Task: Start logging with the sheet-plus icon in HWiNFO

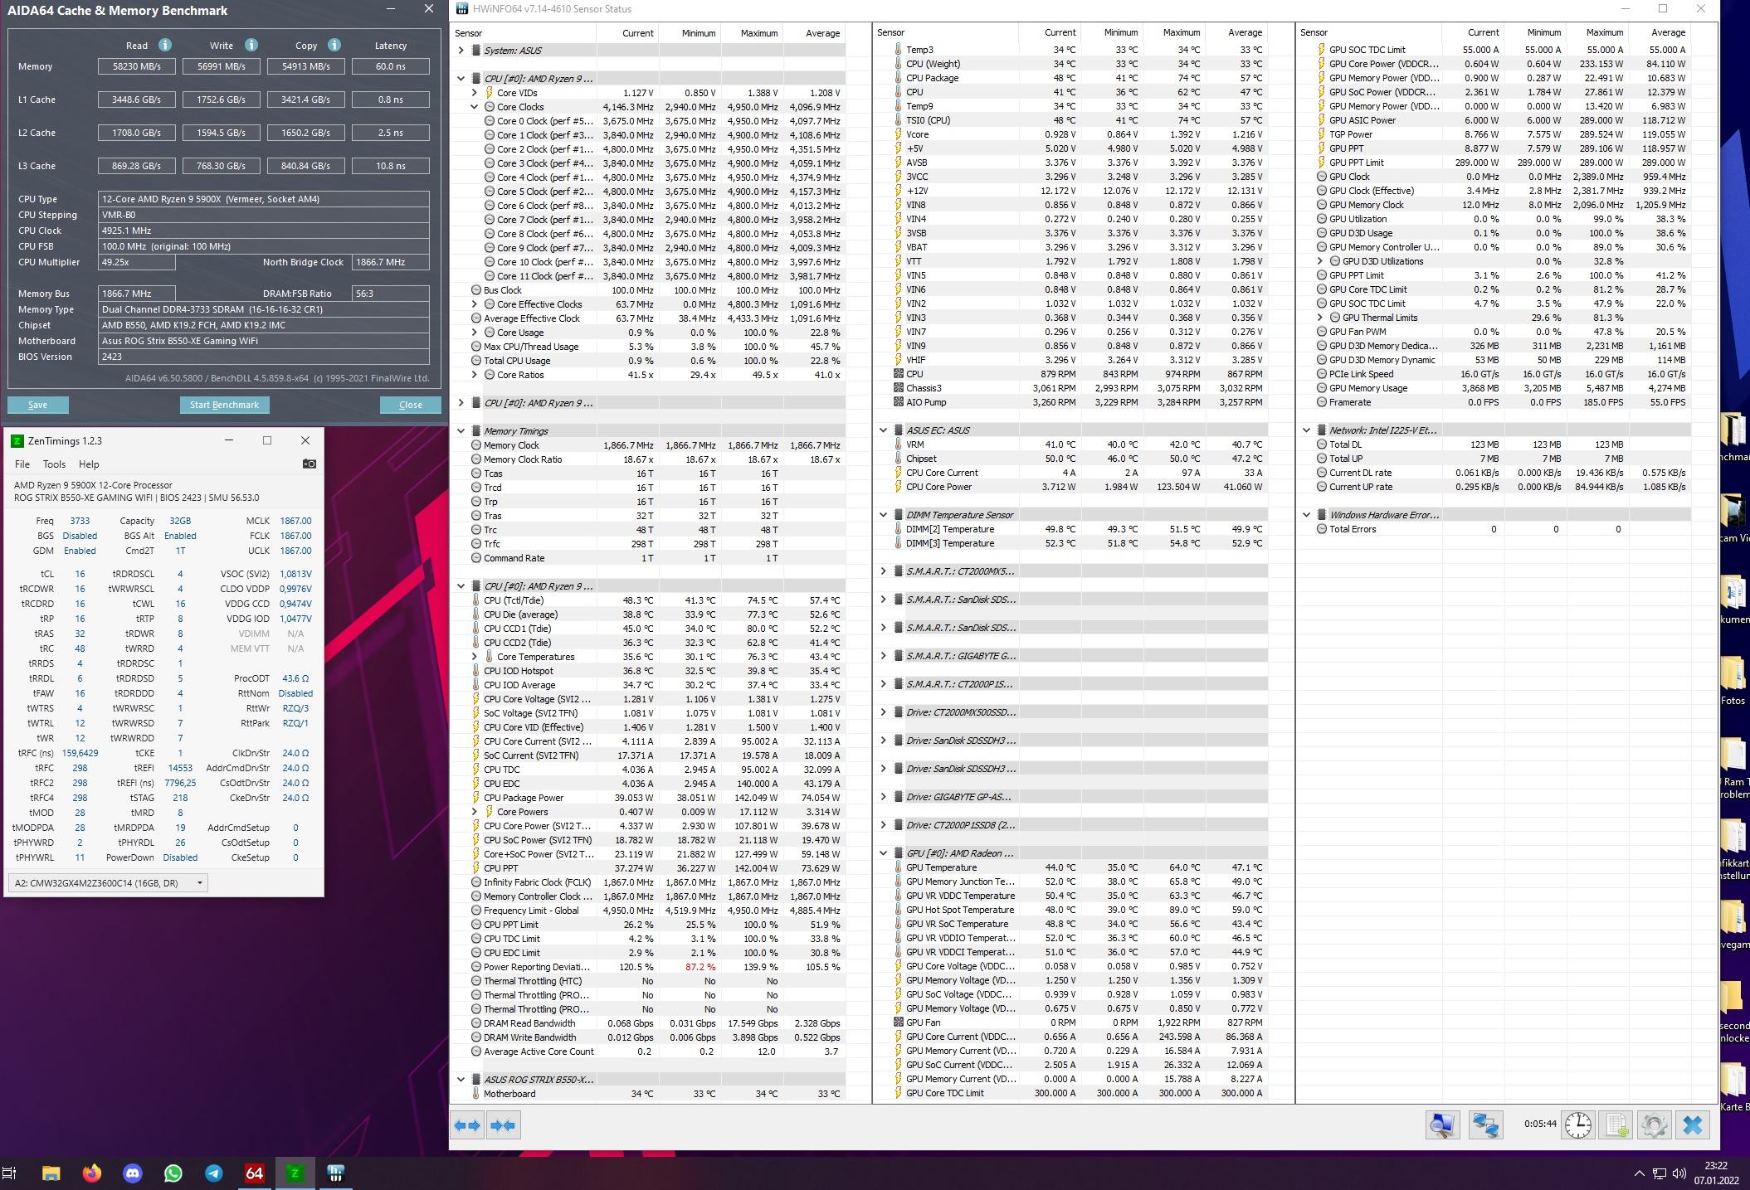Action: click(1616, 1124)
